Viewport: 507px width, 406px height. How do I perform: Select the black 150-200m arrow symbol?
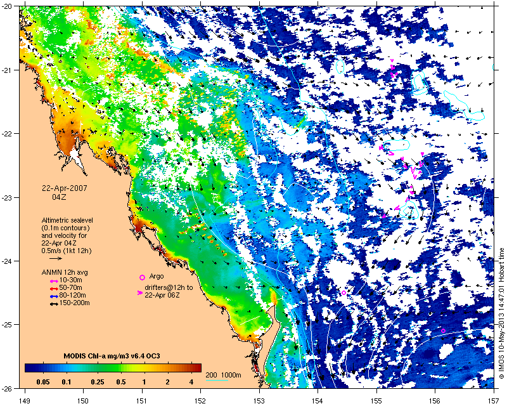54,304
